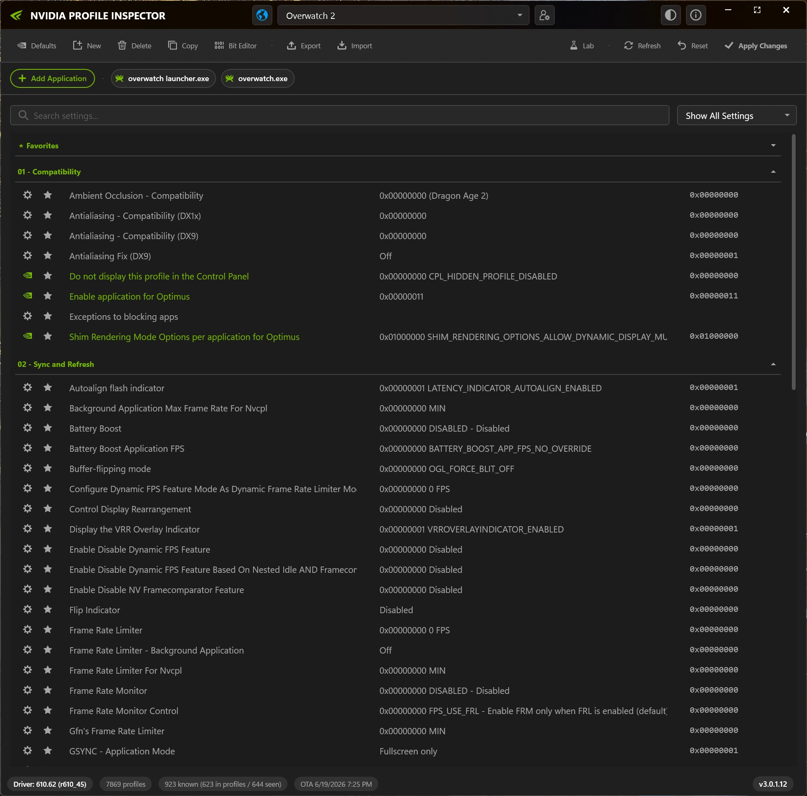Star the Frame Rate Limiter setting
Screen dimensions: 807x796
coord(48,630)
